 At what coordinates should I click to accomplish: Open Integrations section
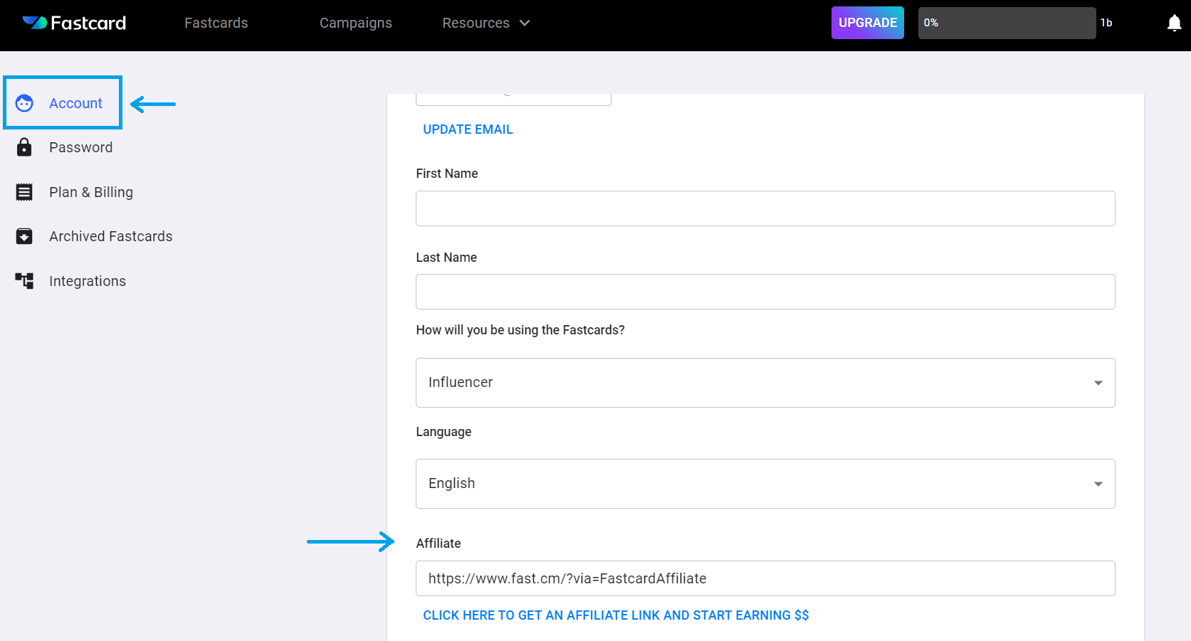pos(88,281)
